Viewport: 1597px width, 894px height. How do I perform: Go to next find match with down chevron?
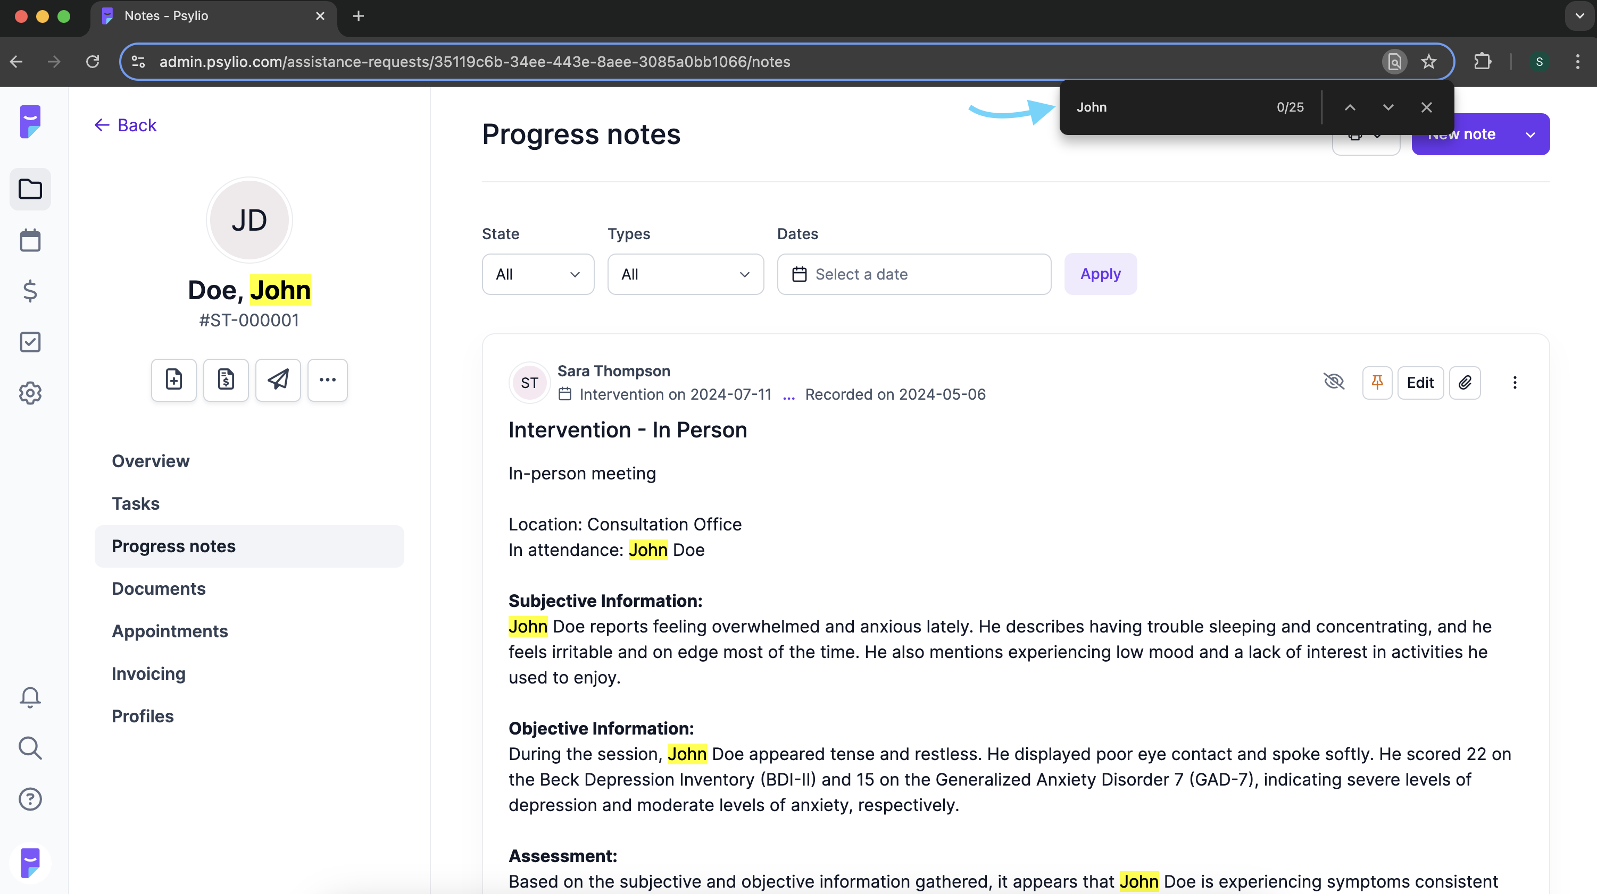1388,107
